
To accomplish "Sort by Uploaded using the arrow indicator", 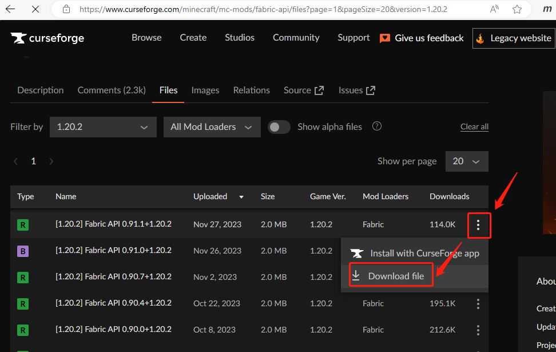I will pyautogui.click(x=241, y=197).
